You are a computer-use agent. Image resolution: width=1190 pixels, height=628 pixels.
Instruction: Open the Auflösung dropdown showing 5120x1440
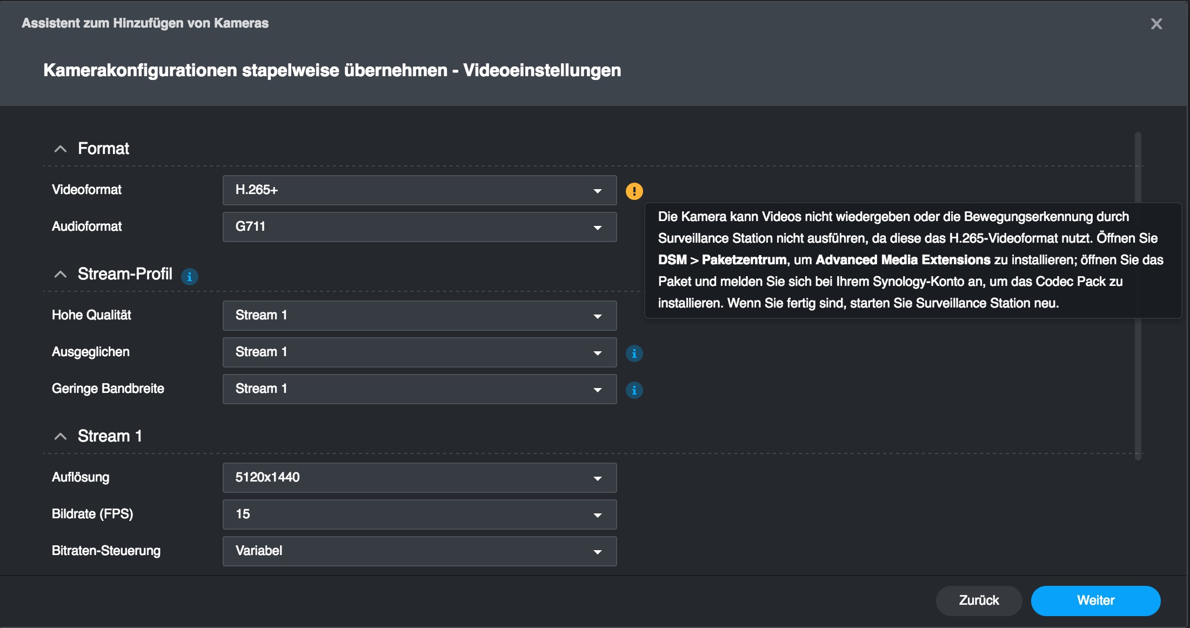point(419,478)
